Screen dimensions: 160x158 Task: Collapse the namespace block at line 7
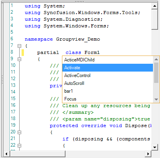click(x=19, y=46)
